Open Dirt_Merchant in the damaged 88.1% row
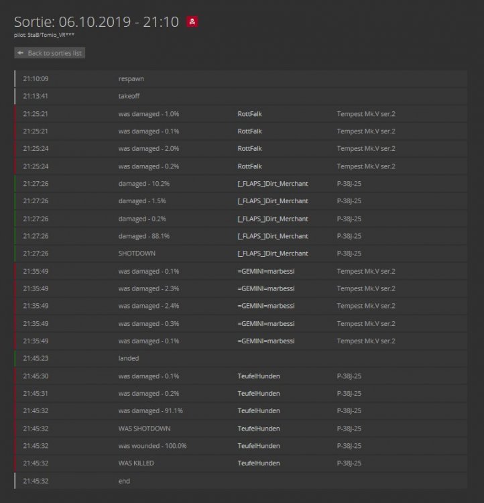This screenshot has width=484, height=503. click(x=273, y=236)
